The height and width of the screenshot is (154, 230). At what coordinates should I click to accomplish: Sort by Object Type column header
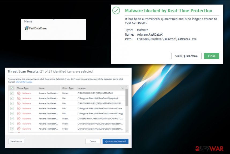[x=68, y=88]
